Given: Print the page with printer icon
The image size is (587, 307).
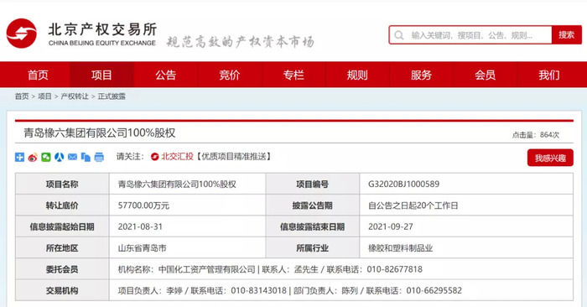Looking at the screenshot, I should [x=99, y=157].
